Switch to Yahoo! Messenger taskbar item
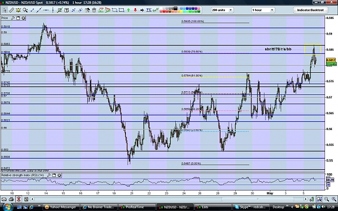This screenshot has width=338, height=211. (61, 207)
